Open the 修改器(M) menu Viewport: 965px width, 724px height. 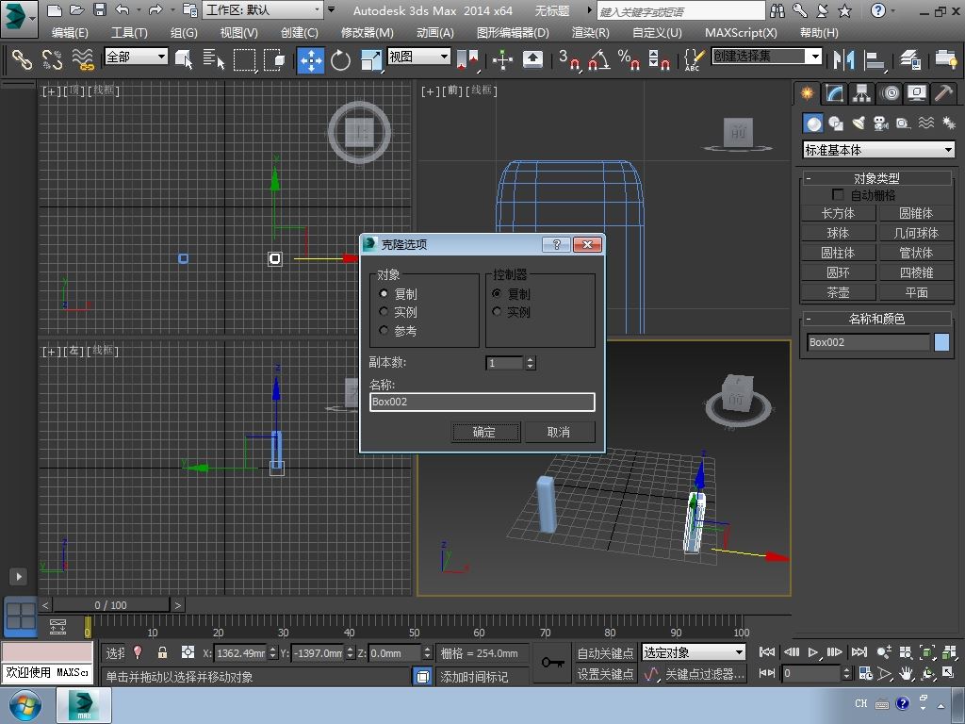click(368, 33)
